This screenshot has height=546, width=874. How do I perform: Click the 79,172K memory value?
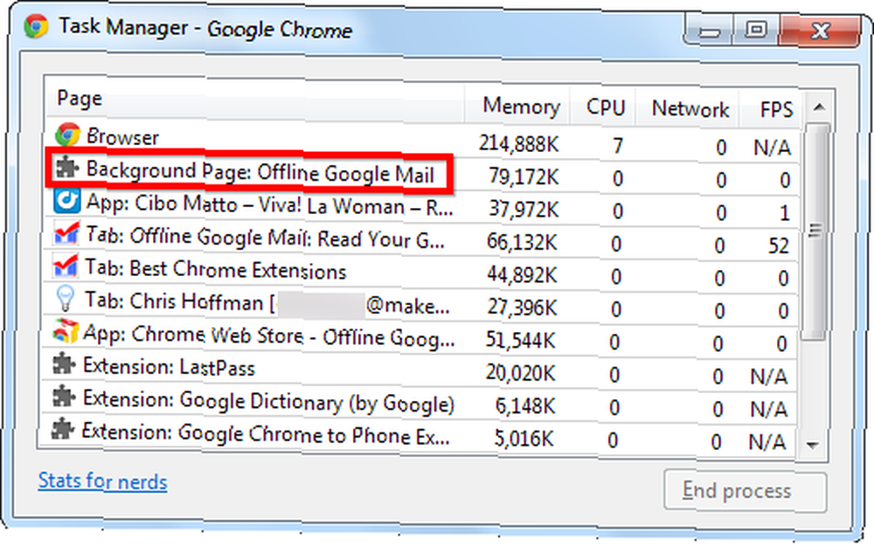pyautogui.click(x=524, y=176)
